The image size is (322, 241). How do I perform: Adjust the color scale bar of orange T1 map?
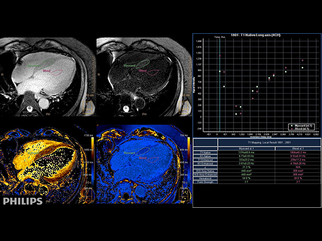tap(93, 162)
